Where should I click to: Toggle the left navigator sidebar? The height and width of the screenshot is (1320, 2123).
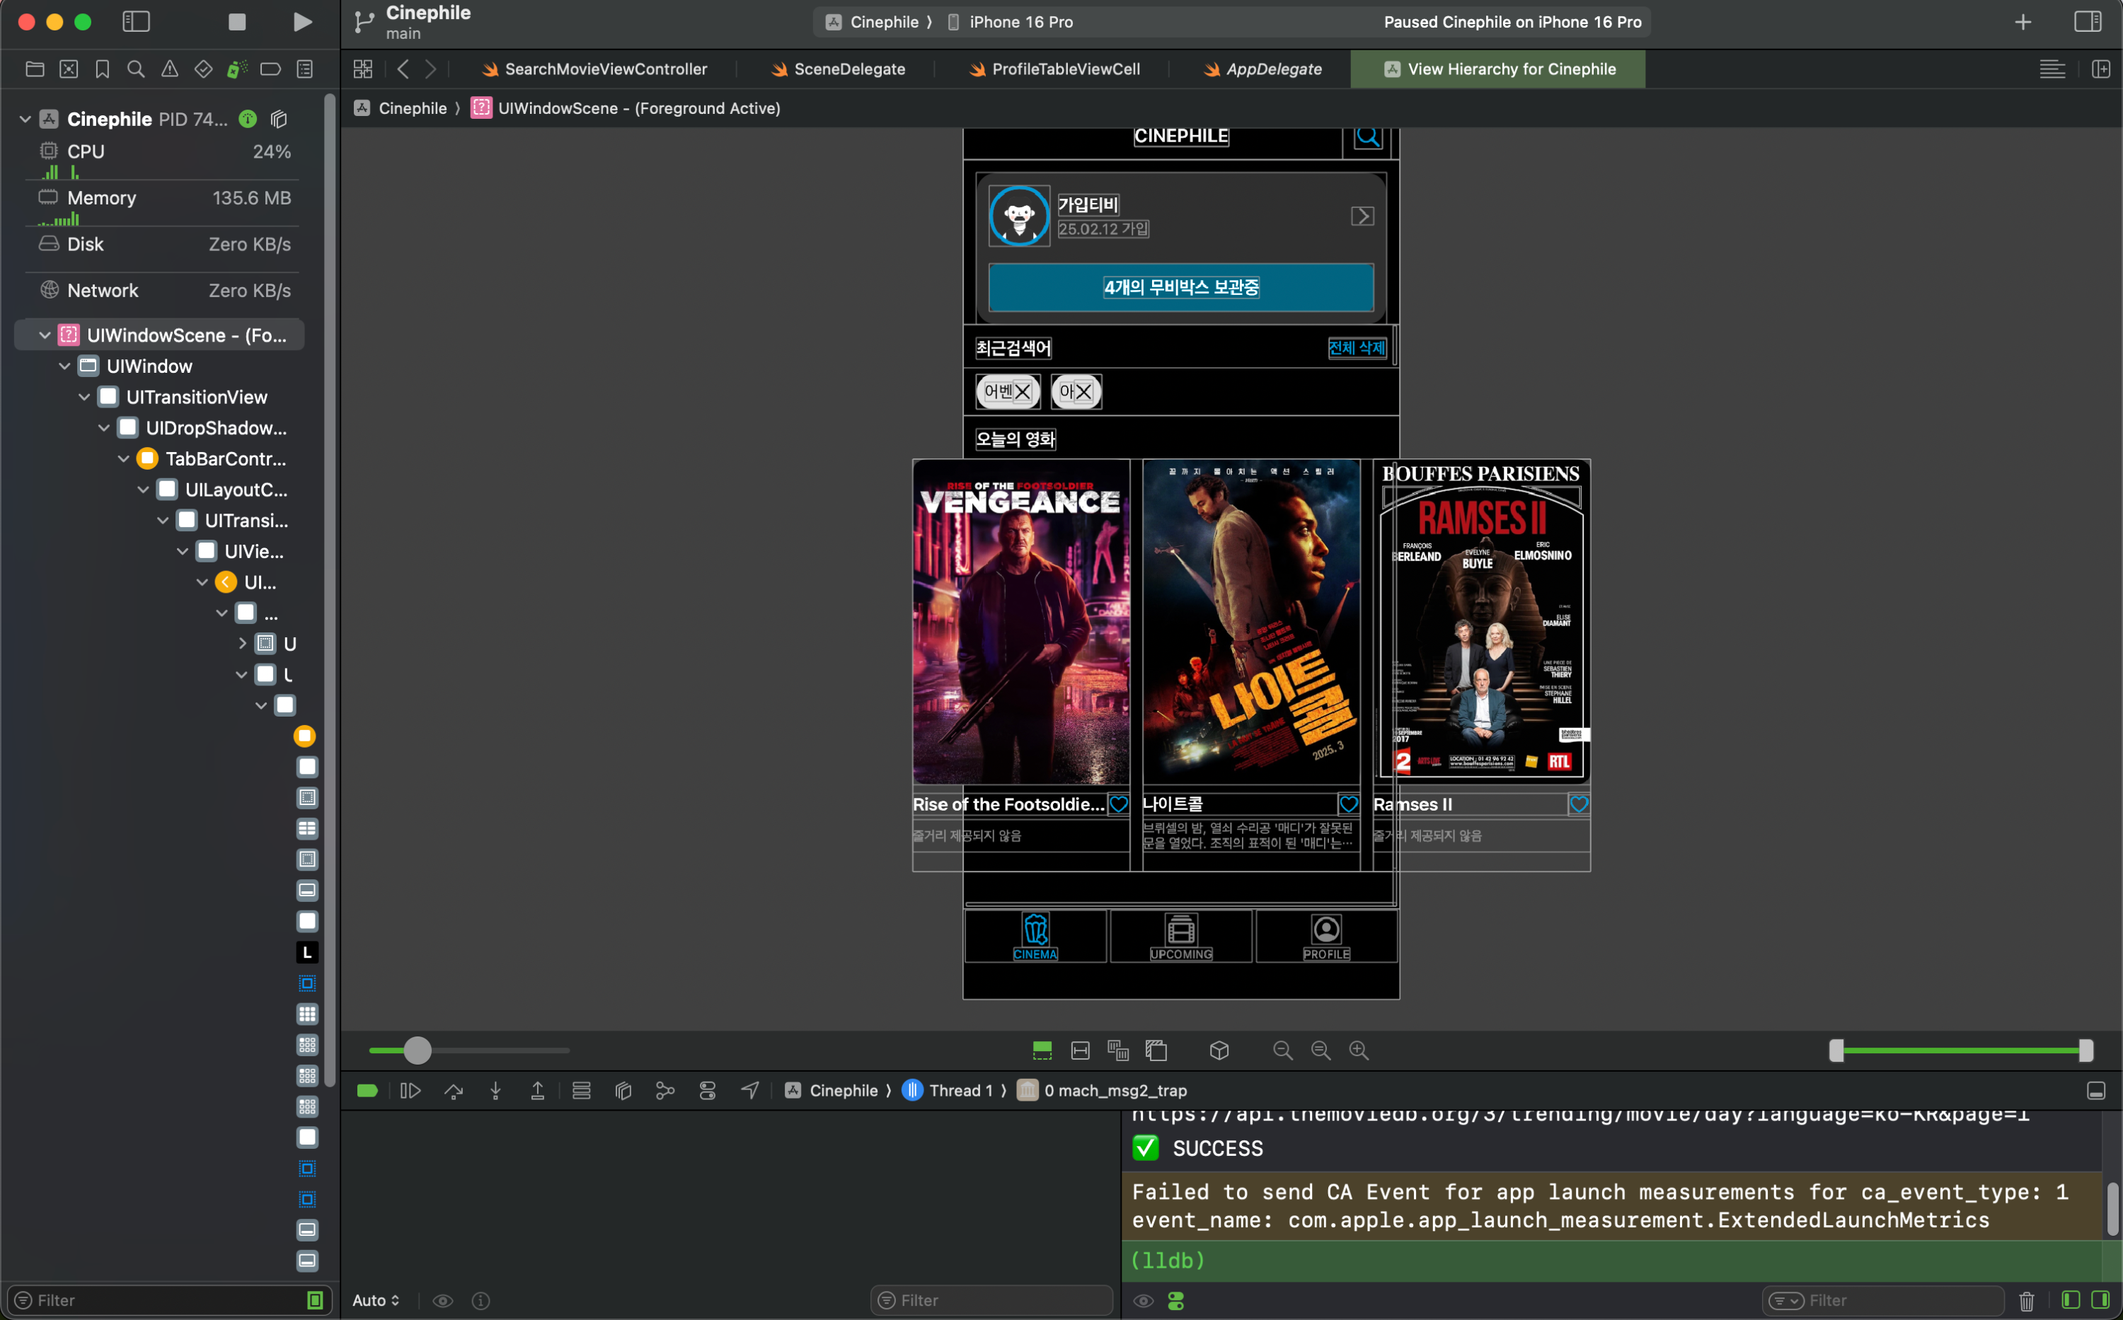coord(137,22)
